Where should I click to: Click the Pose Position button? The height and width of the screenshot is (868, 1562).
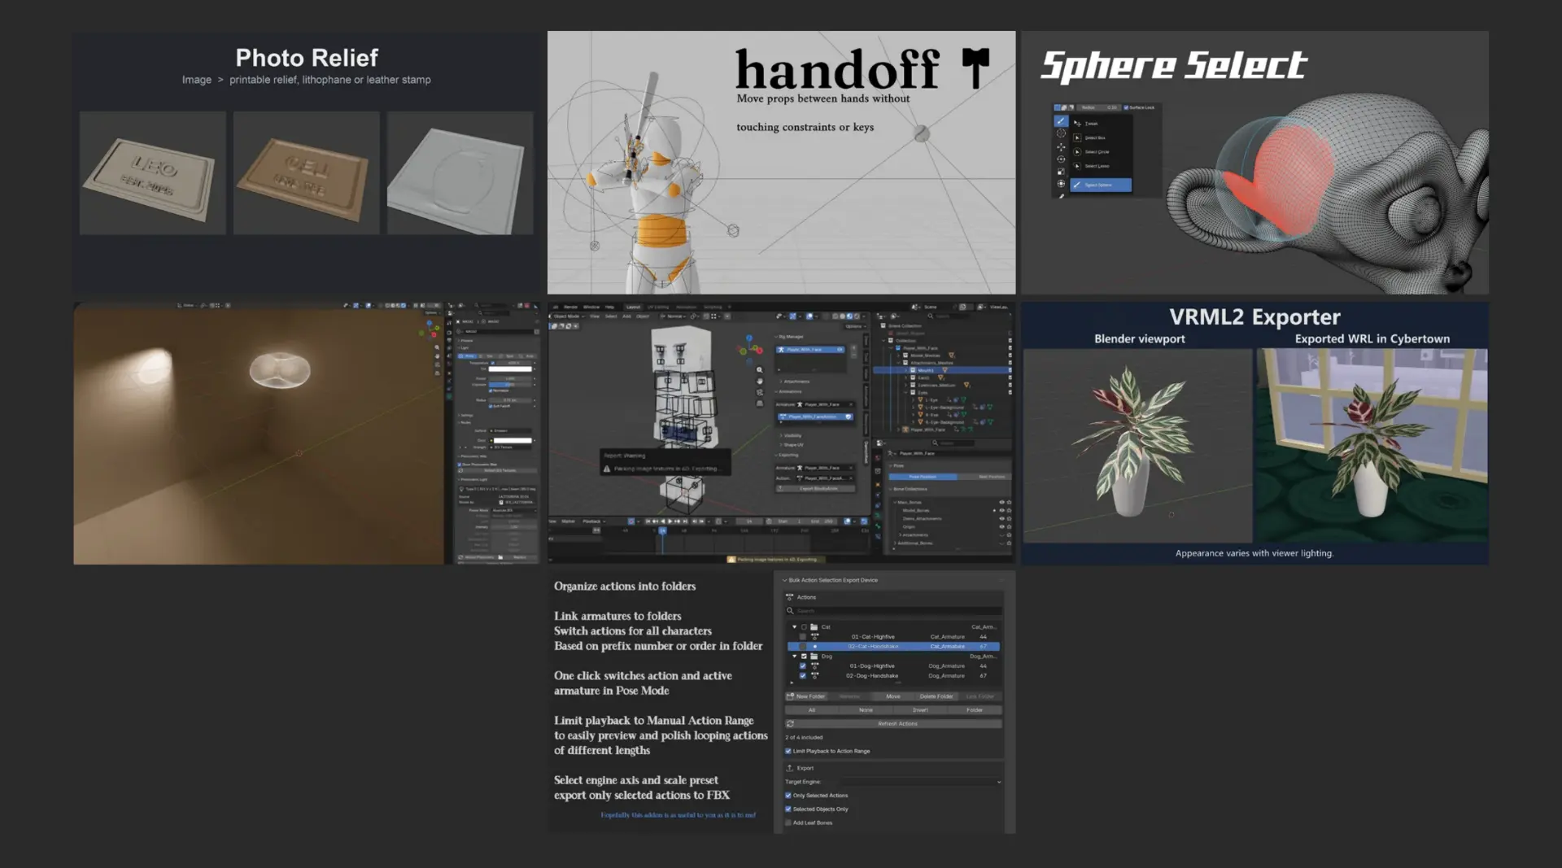[x=923, y=477]
